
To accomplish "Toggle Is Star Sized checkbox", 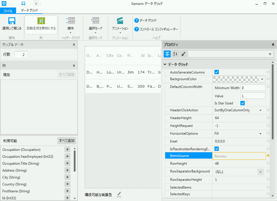I will point(242,103).
